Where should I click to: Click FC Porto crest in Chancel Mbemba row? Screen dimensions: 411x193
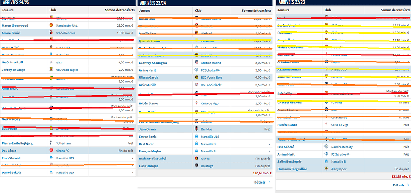[326, 103]
